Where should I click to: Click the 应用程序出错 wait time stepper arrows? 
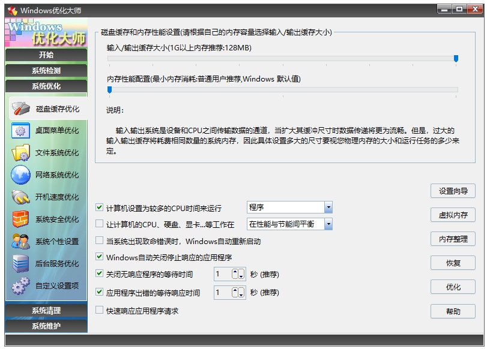(238, 293)
